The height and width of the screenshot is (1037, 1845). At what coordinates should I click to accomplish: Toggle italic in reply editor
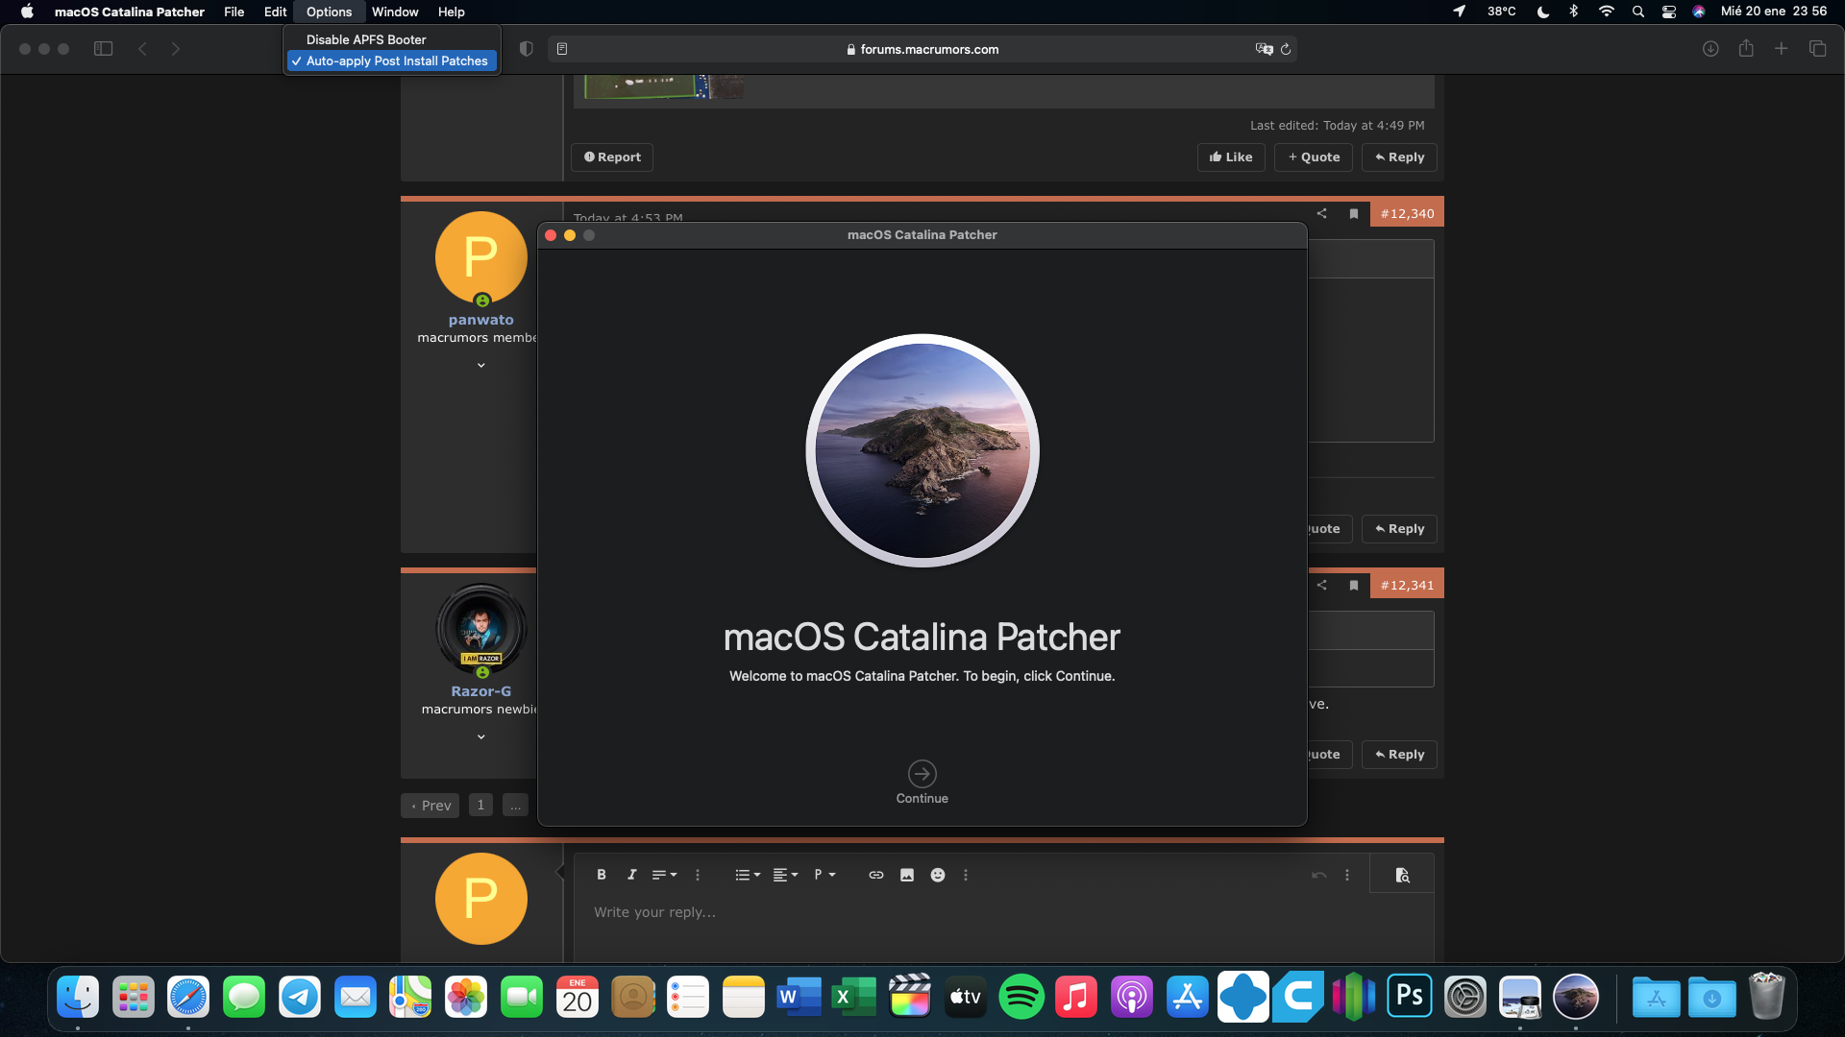[x=631, y=875]
